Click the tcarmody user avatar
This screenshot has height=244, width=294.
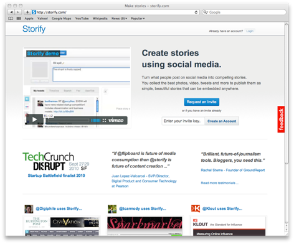112,209
